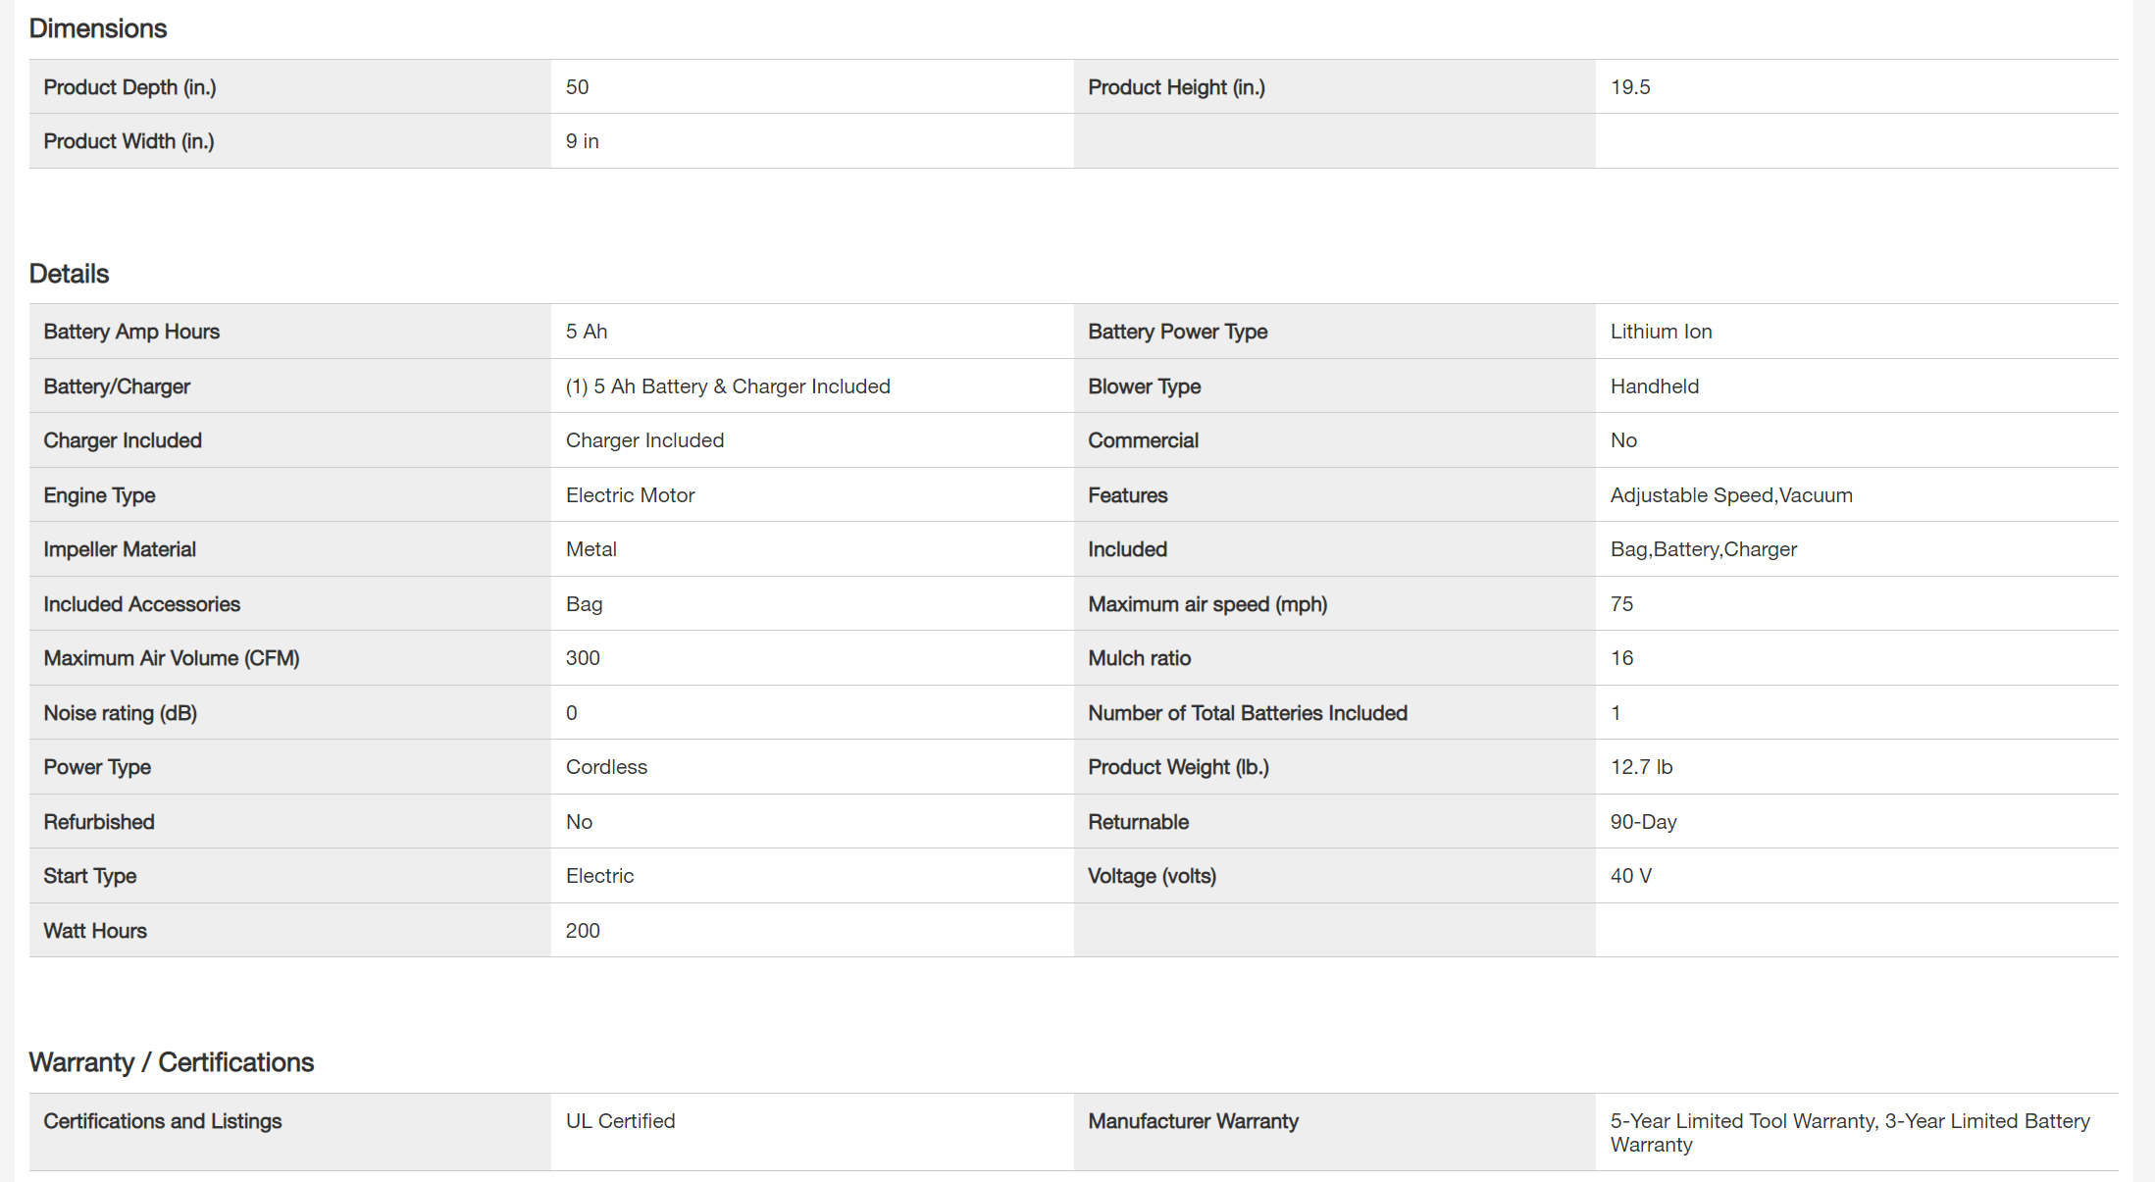Select the Voltage (volts) label
Viewport: 2155px width, 1182px height.
[x=1152, y=876]
